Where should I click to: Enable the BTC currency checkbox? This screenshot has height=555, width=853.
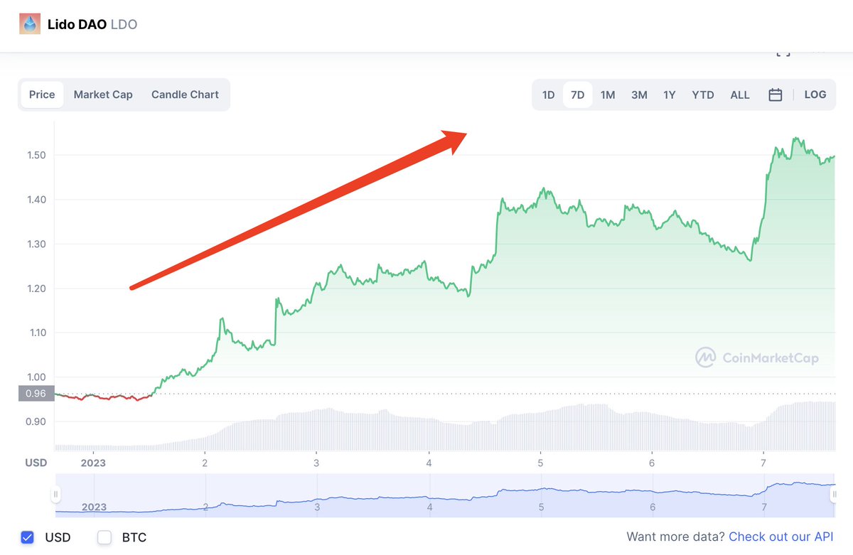click(x=104, y=537)
